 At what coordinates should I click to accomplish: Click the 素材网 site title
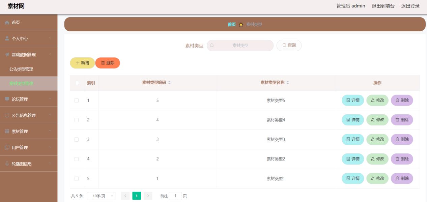point(16,6)
